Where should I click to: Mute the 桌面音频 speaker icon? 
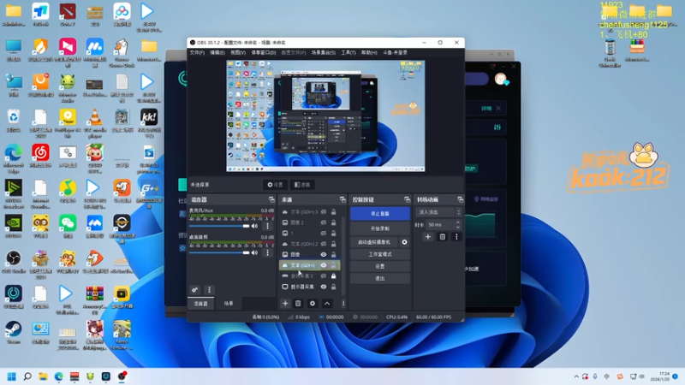[x=254, y=252]
